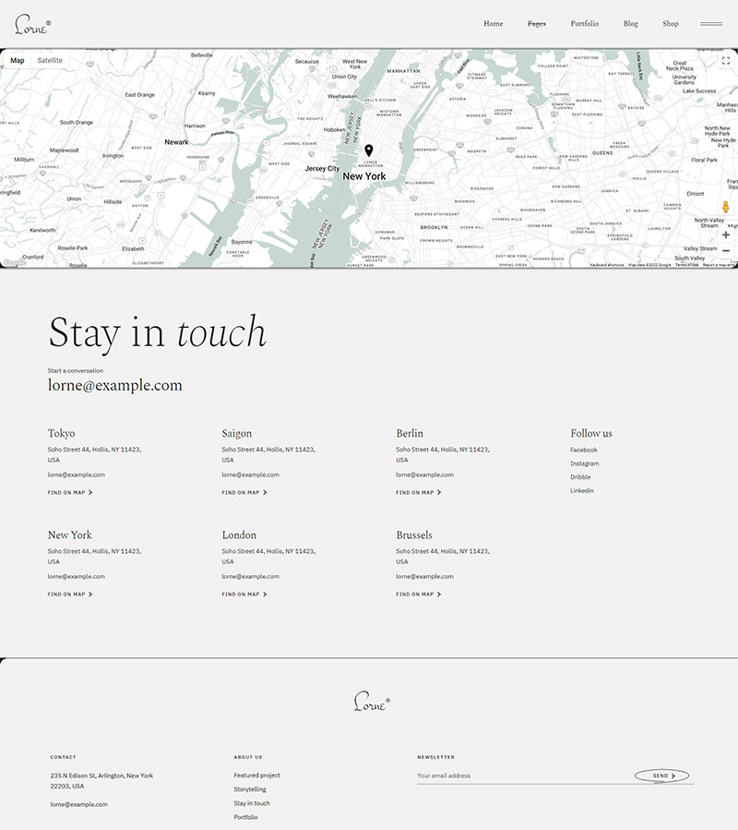
Task: Open the hamburger menu icon
Action: click(710, 24)
